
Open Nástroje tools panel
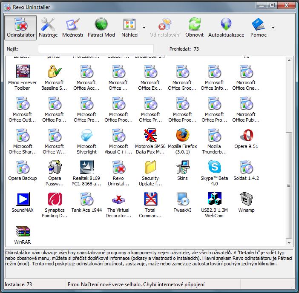pyautogui.click(x=48, y=27)
